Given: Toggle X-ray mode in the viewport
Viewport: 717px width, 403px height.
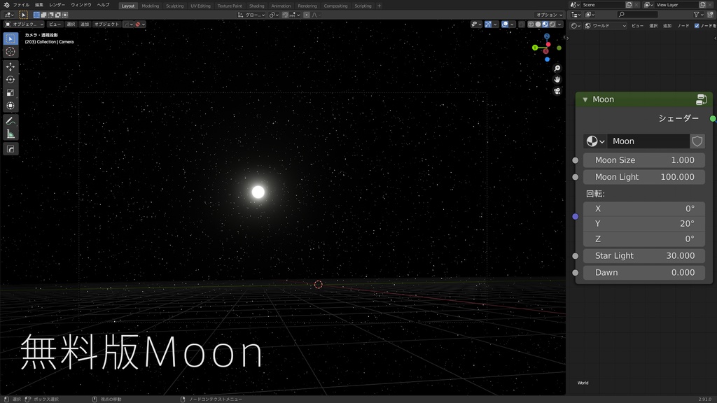Looking at the screenshot, I should (522, 24).
